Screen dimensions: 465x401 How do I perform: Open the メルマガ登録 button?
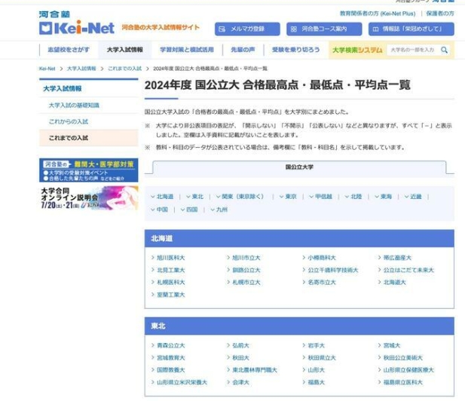click(247, 29)
